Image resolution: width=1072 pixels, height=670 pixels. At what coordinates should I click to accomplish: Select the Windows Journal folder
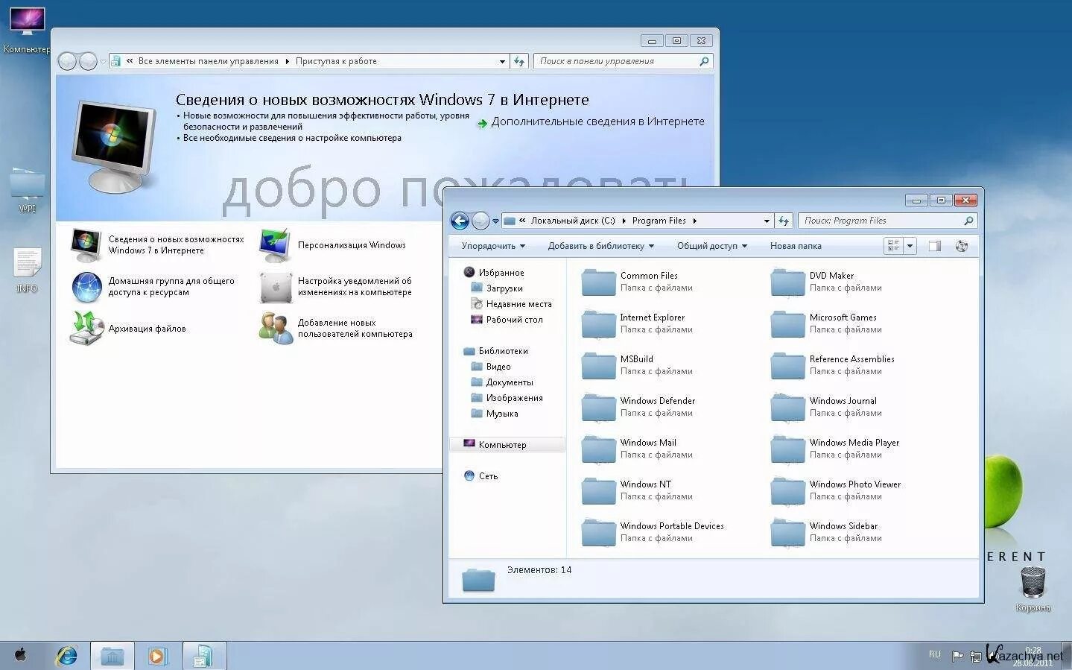tap(827, 407)
